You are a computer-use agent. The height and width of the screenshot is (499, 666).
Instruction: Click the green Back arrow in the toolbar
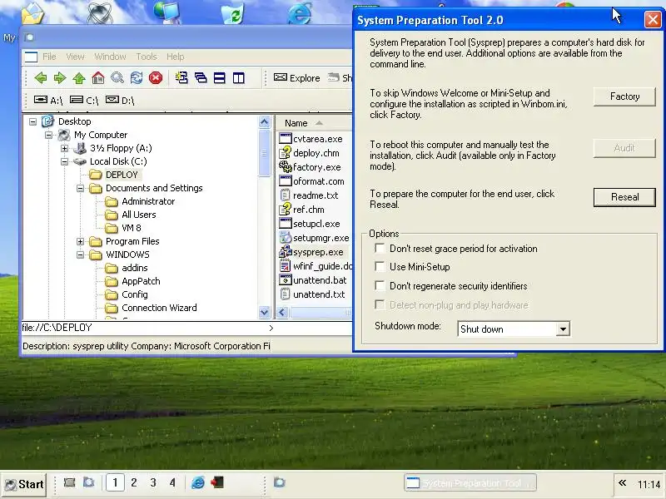(x=41, y=77)
